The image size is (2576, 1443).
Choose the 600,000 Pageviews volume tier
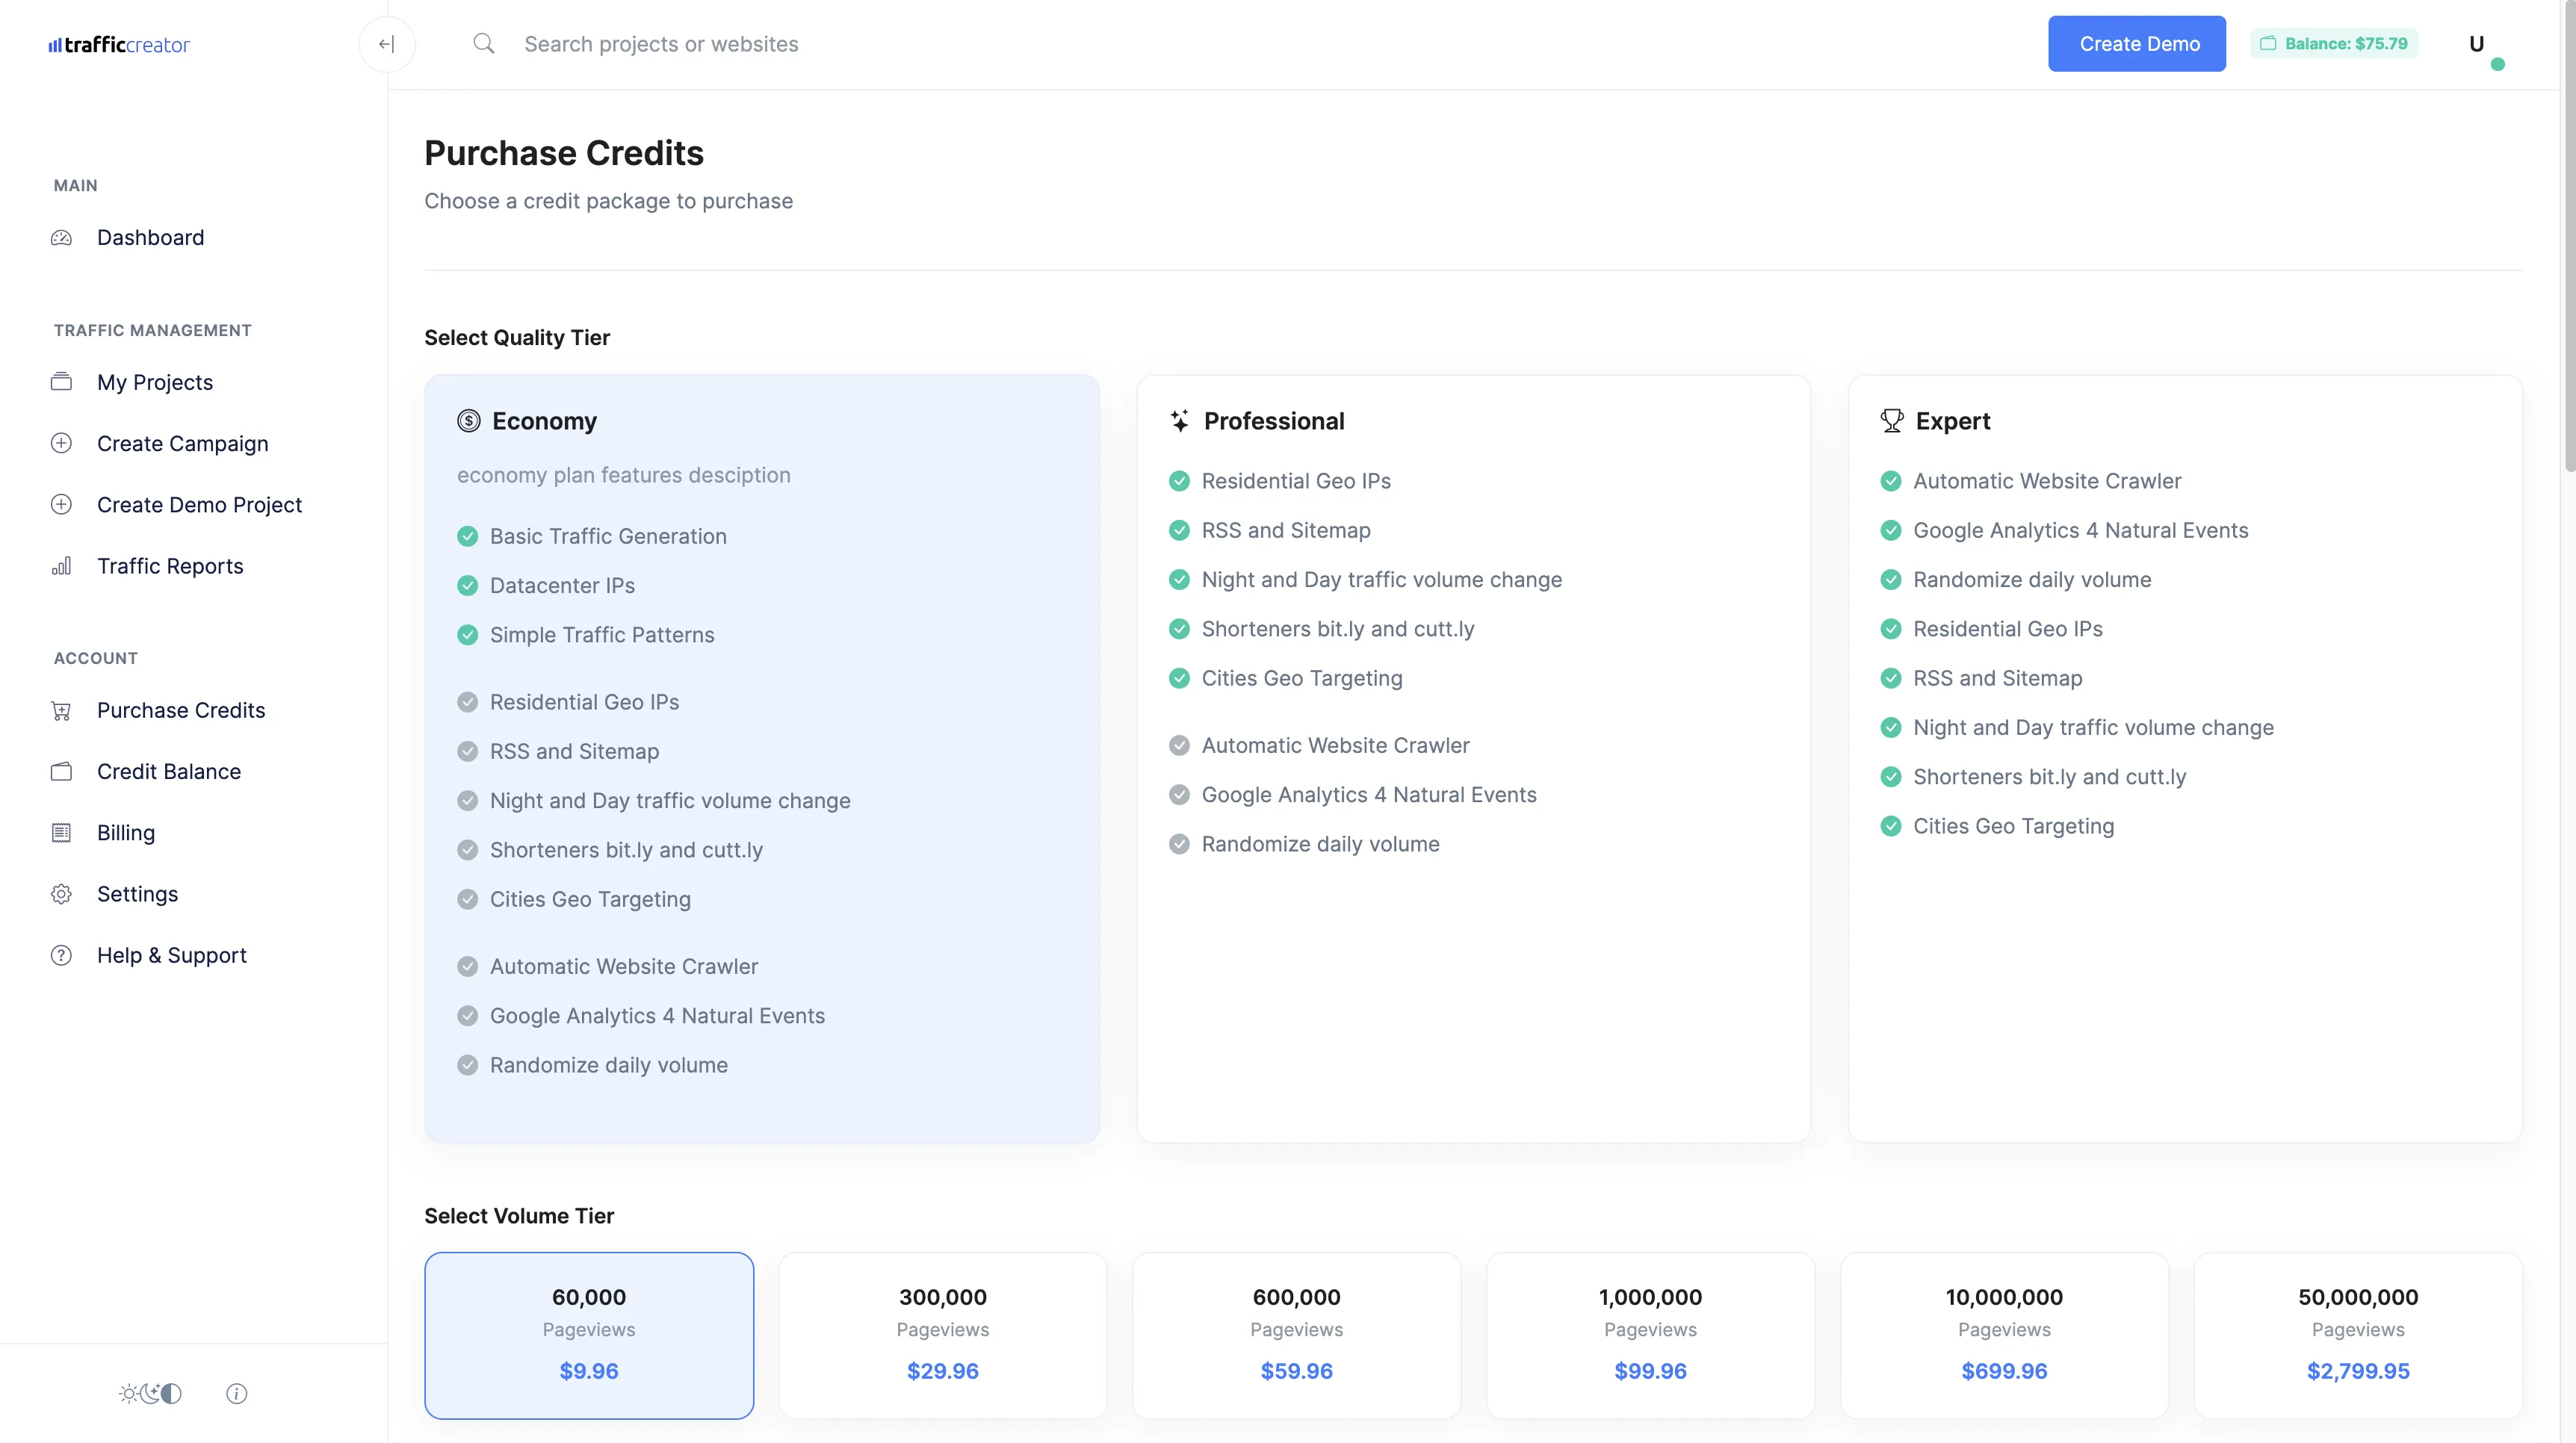1297,1336
